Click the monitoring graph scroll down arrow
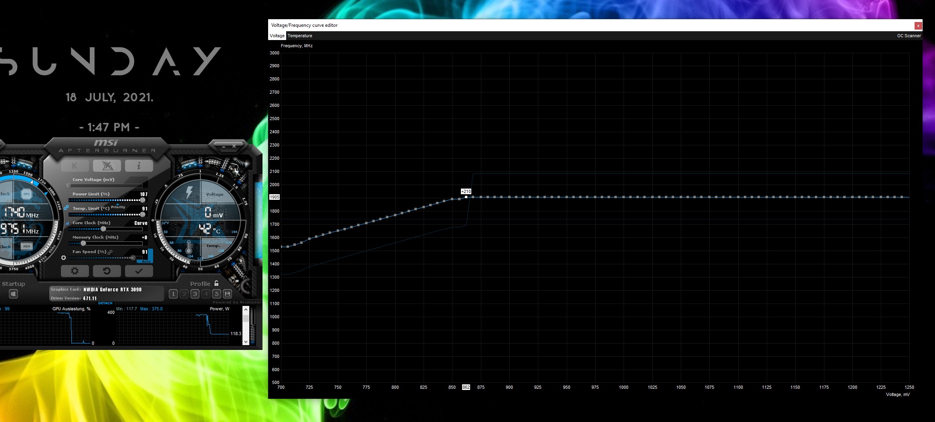 coord(246,342)
